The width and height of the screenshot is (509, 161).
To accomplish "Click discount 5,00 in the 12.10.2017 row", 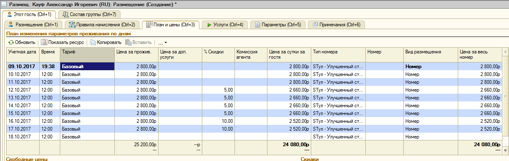I will click(218, 90).
